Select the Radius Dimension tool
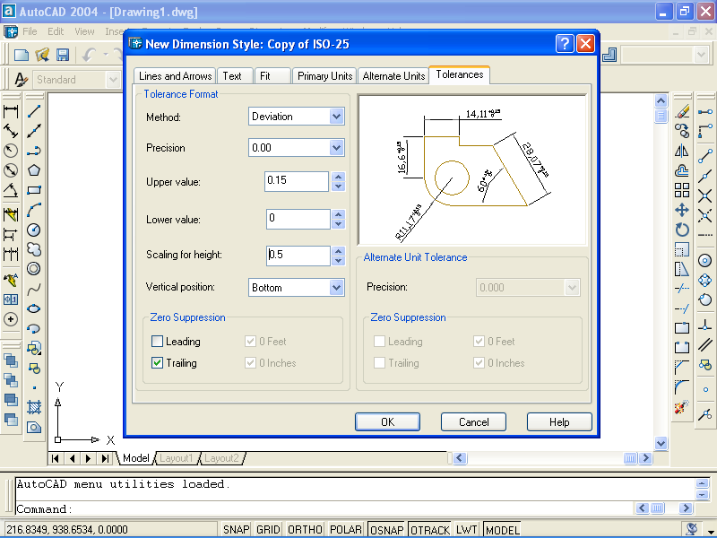Viewport: 717px width, 538px height. [11, 151]
